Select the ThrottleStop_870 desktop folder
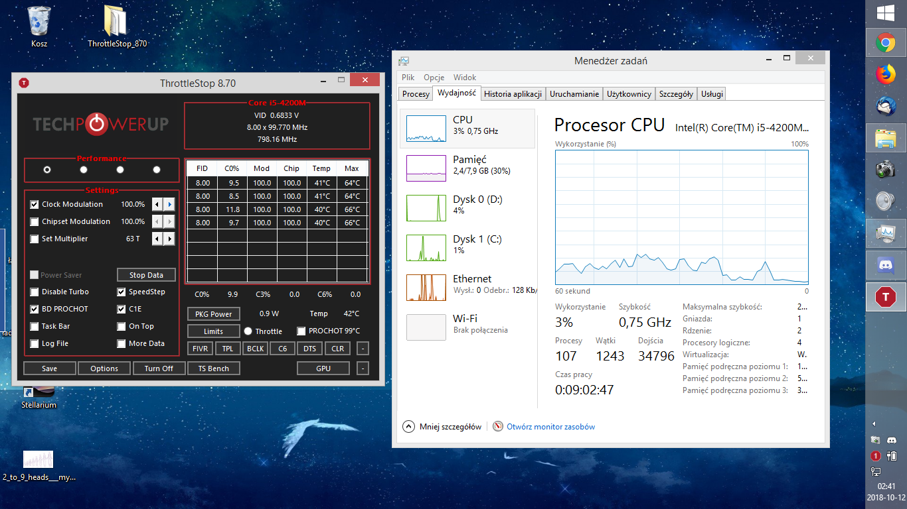The image size is (907, 509). 117,27
